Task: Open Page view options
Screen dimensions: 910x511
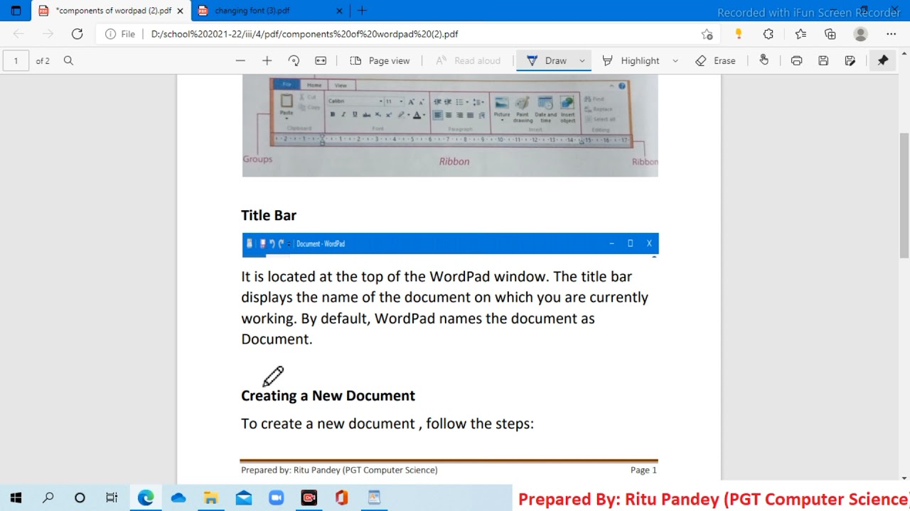Action: [380, 60]
